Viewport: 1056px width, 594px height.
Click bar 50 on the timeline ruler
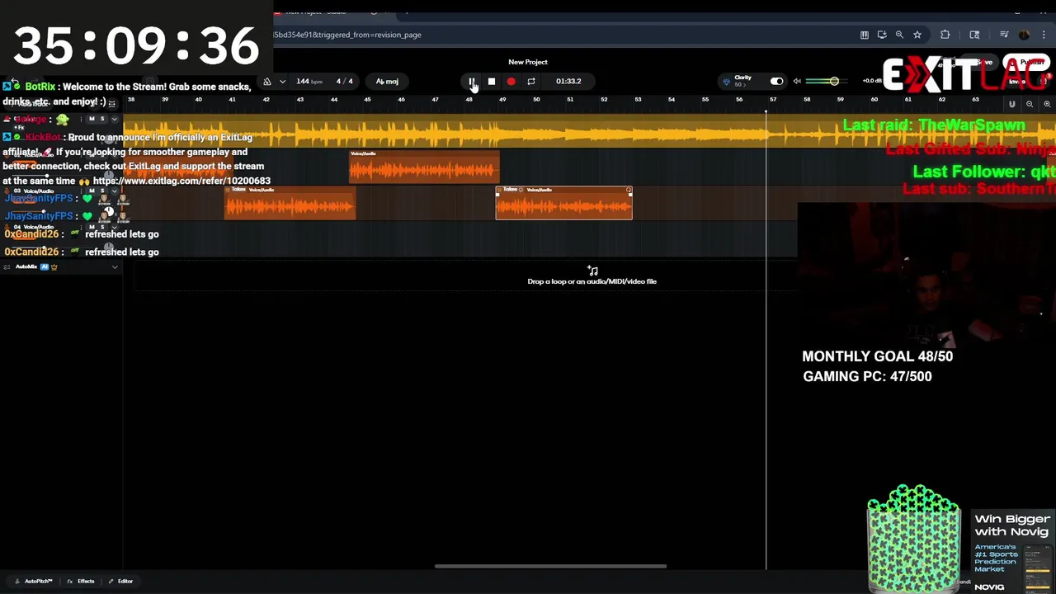tap(536, 100)
